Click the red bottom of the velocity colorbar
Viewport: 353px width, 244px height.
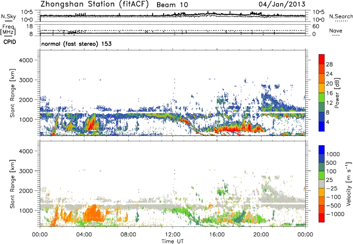click(x=322, y=218)
